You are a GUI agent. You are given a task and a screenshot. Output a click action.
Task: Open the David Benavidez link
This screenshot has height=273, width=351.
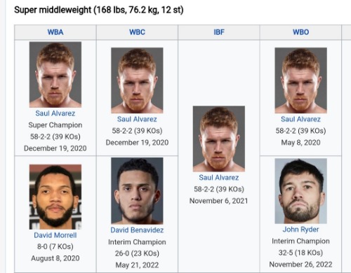137,230
